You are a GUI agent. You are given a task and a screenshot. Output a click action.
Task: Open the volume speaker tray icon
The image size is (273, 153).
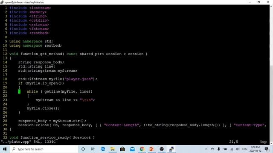pyautogui.click(x=238, y=149)
